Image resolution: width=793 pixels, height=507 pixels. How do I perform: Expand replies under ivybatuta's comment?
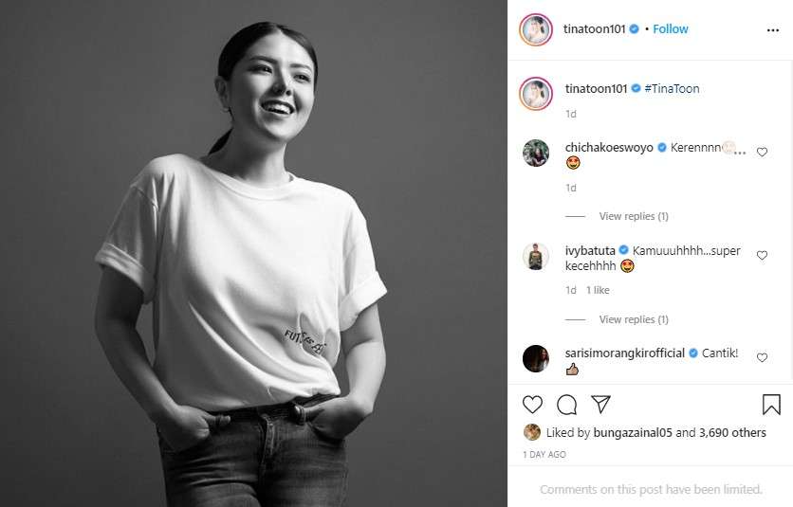point(634,319)
